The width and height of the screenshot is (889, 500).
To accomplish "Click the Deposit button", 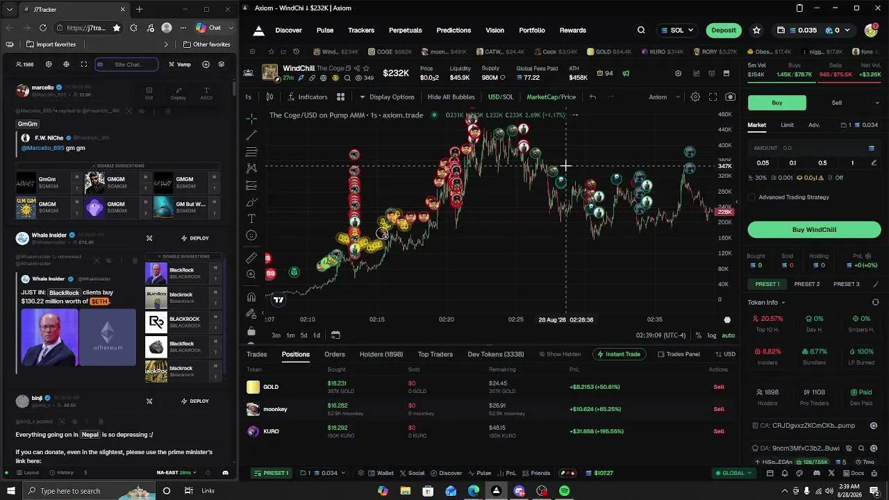I will tap(724, 31).
